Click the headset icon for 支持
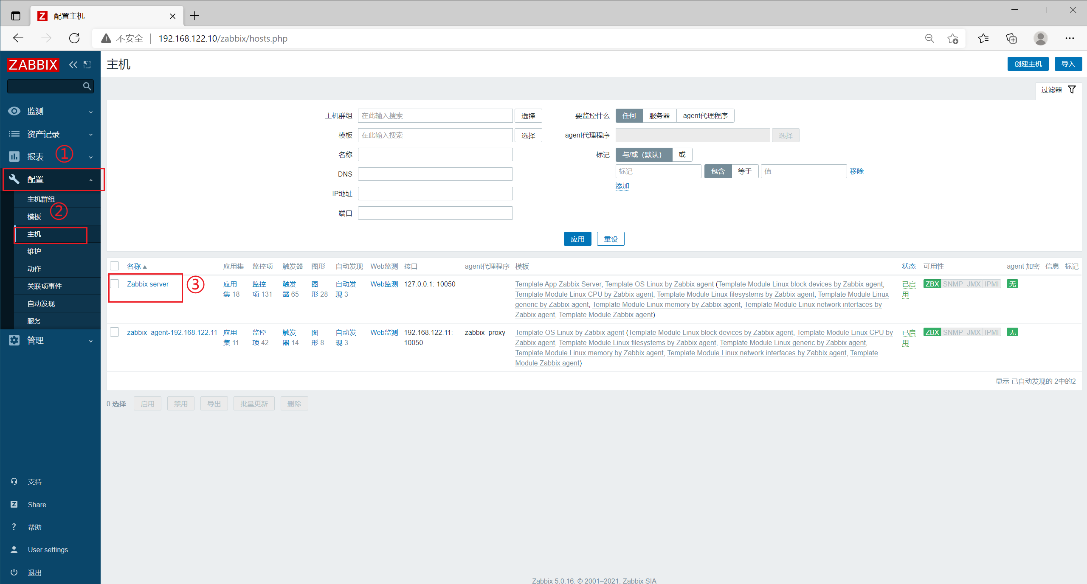 14,482
